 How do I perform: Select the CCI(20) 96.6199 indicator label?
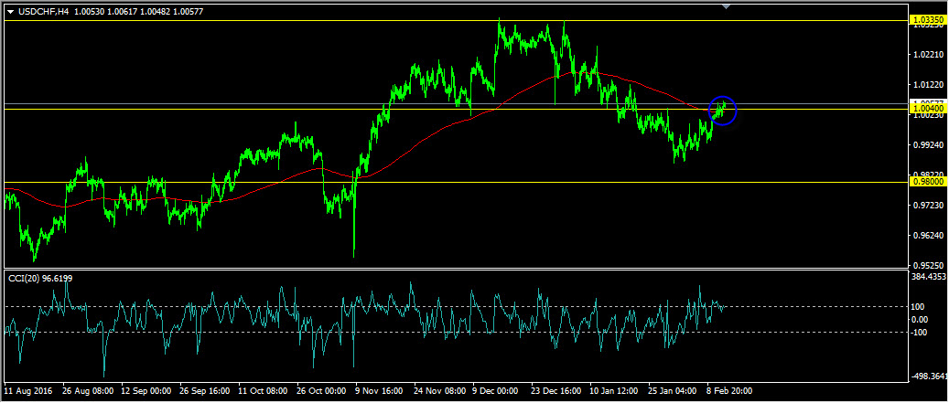[40, 278]
